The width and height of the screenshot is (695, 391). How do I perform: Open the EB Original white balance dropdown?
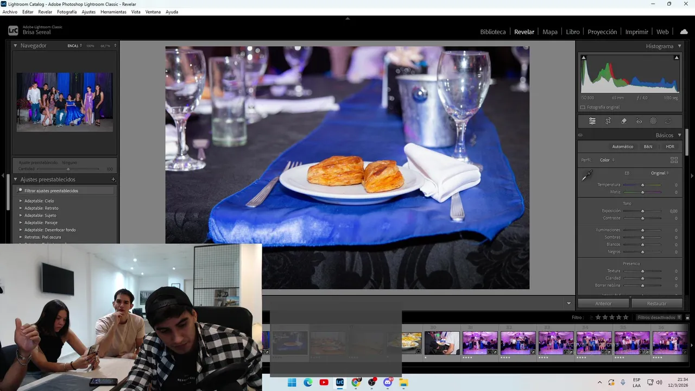click(660, 173)
